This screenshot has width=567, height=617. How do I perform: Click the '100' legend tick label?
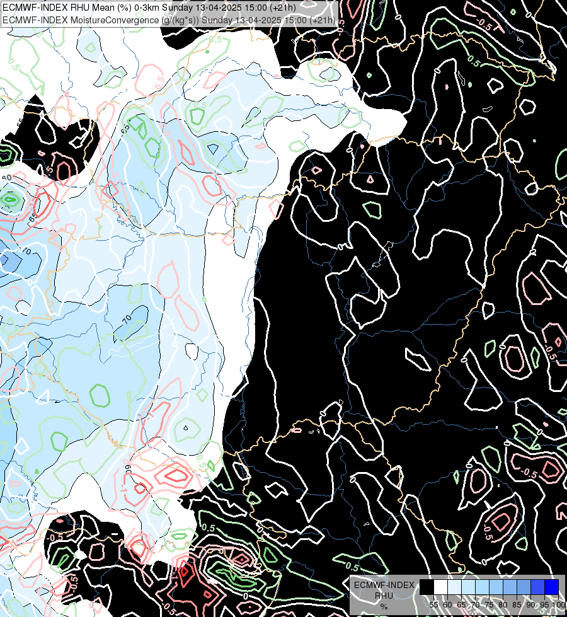pos(559,605)
